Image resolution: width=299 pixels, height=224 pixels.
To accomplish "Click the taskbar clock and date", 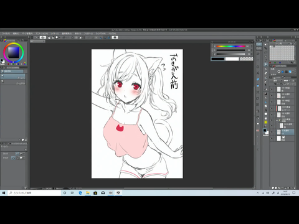I will (x=285, y=193).
